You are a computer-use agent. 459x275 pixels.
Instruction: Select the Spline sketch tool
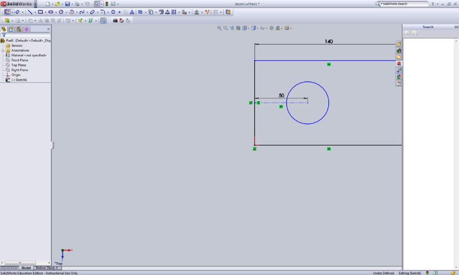pyautogui.click(x=82, y=12)
